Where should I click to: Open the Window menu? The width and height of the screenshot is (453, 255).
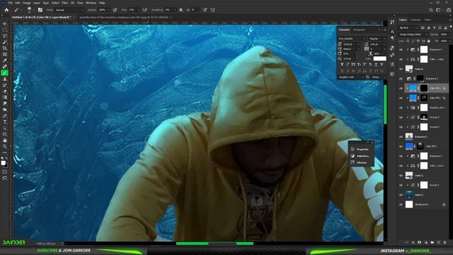tap(91, 3)
